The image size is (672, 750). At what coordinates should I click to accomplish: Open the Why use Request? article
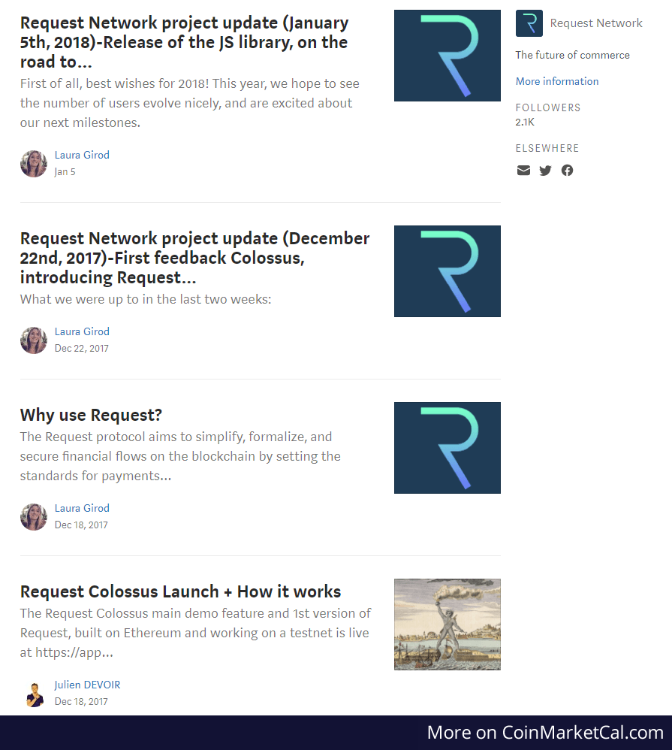click(x=92, y=415)
